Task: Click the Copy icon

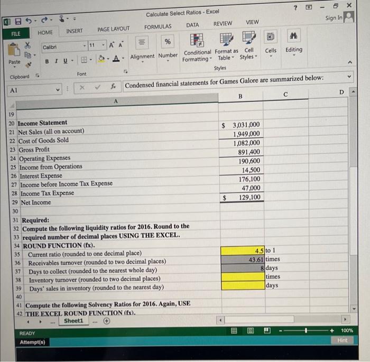Action: pyautogui.click(x=28, y=55)
